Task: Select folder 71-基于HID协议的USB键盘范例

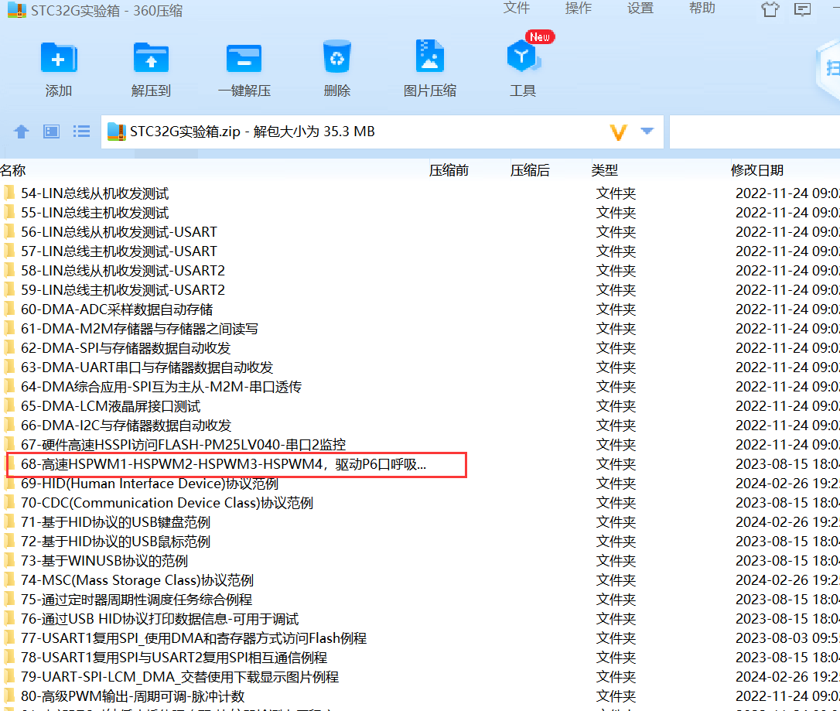Action: (x=115, y=522)
